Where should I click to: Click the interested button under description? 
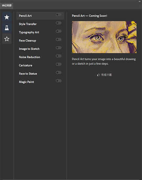104,75
